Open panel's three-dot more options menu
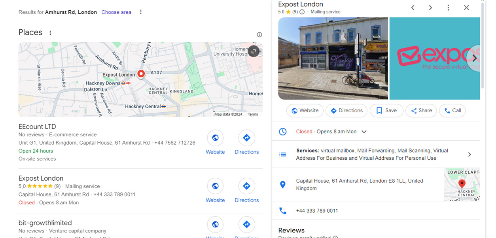 click(x=448, y=8)
